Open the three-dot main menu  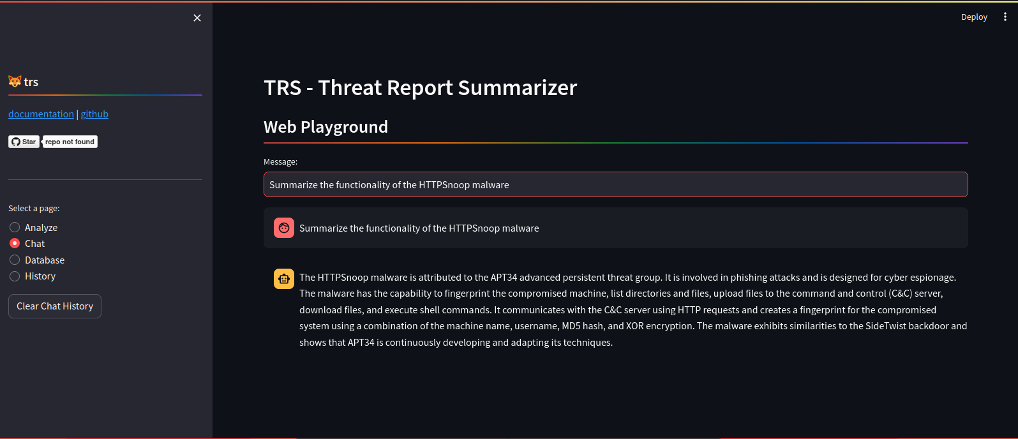pyautogui.click(x=1005, y=17)
